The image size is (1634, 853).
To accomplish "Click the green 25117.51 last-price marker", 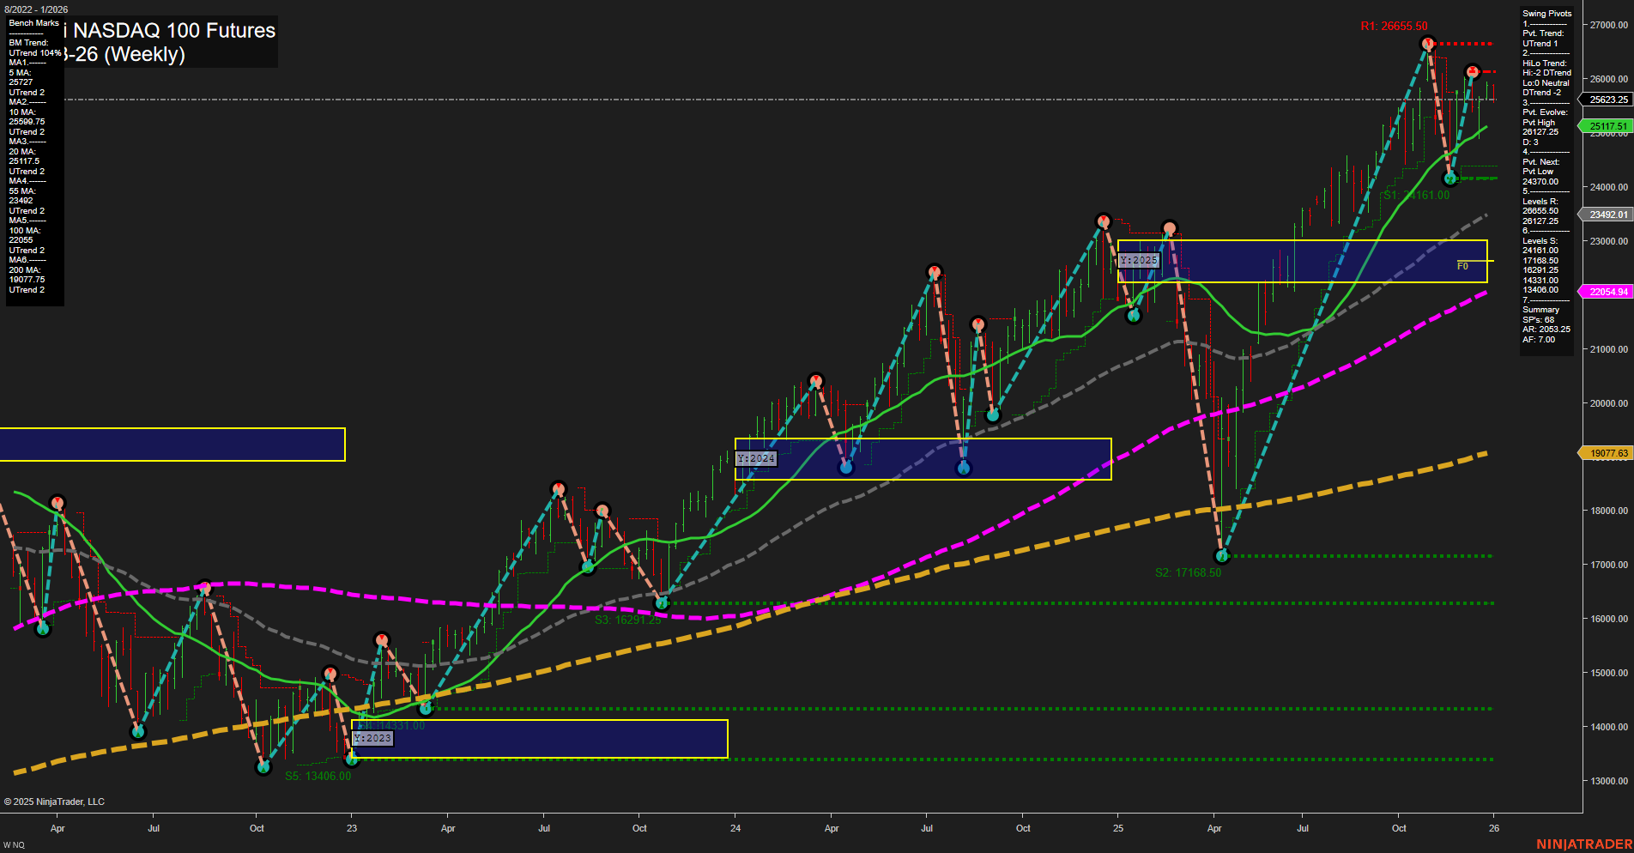I will click(x=1607, y=125).
